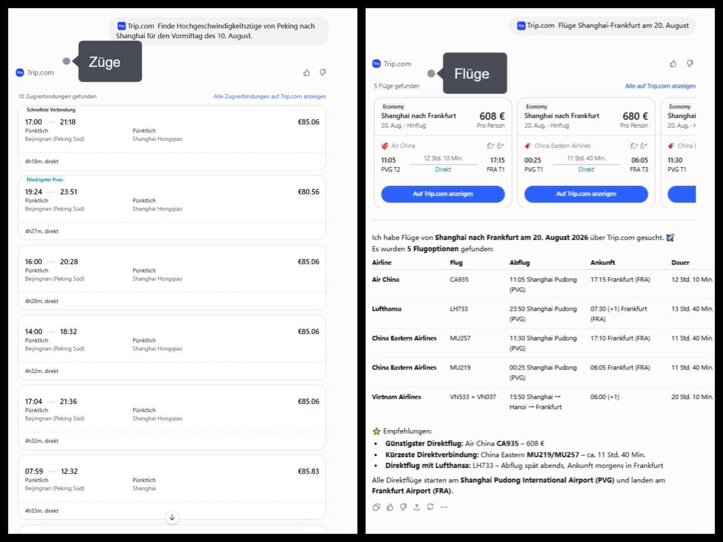Click '10 Zugverbindungen gefunden' text
Viewport: 723px width, 542px height.
click(x=57, y=97)
